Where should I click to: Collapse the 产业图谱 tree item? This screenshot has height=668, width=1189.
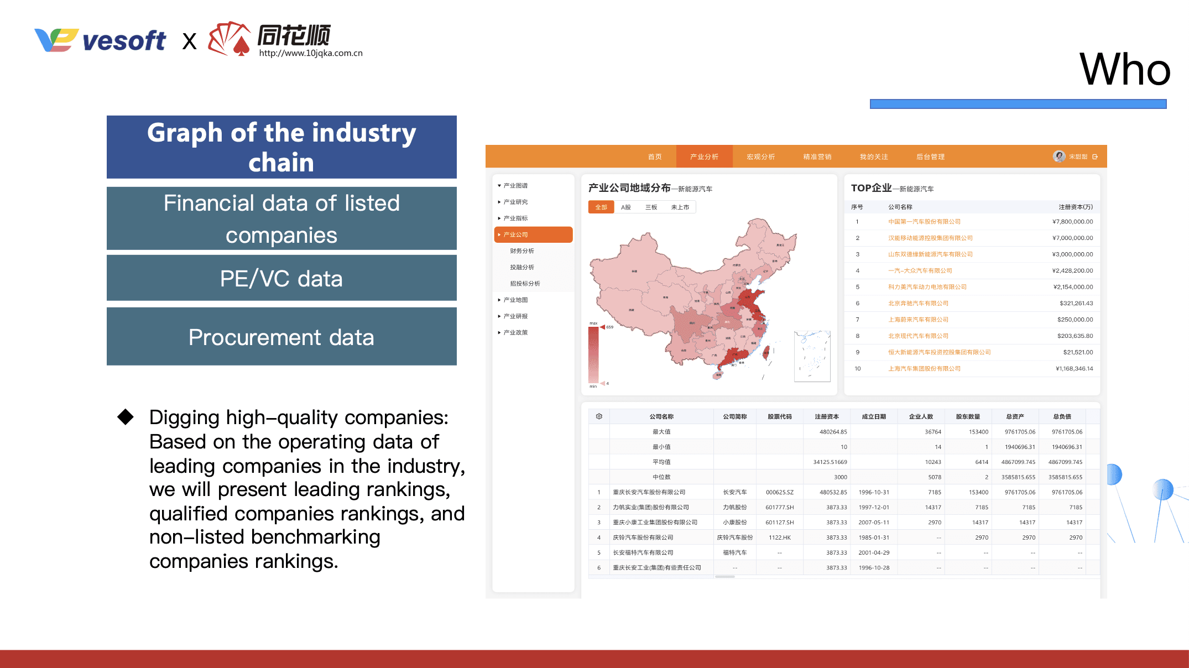(x=515, y=186)
